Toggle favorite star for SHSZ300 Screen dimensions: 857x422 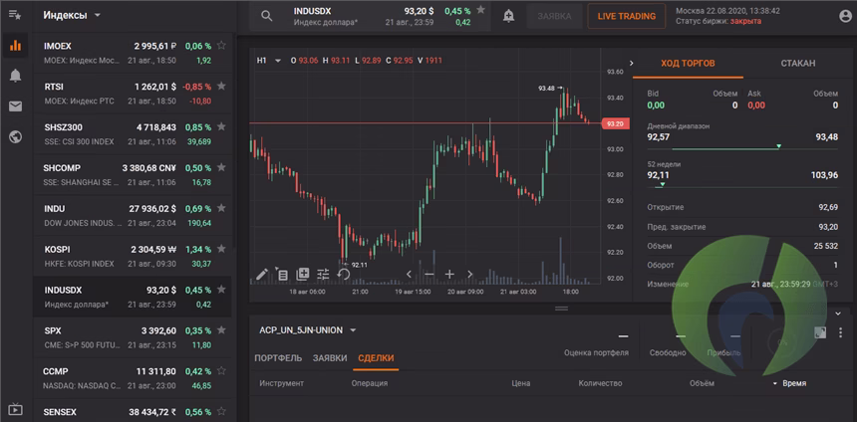[221, 126]
